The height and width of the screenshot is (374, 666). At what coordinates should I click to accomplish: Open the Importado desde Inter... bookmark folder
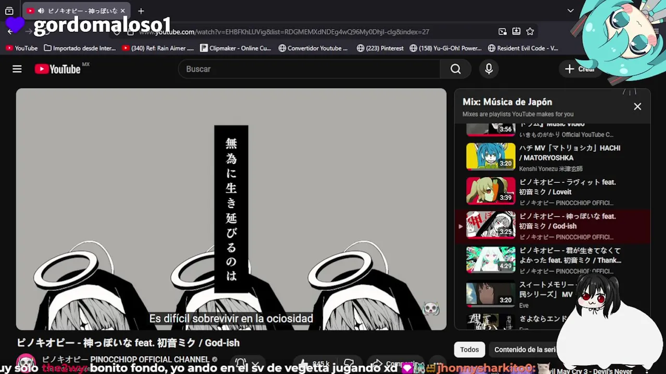[x=80, y=48]
